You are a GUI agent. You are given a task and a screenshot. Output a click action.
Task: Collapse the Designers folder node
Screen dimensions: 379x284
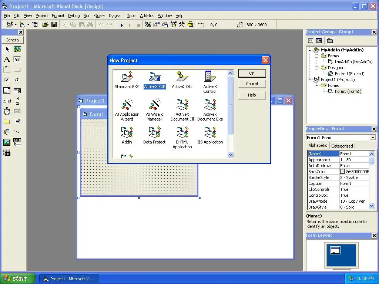[x=316, y=68]
